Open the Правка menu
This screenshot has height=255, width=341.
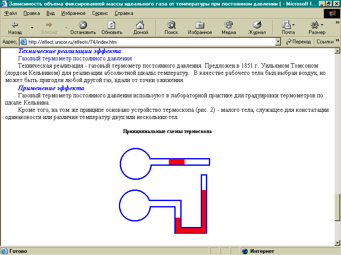coord(32,13)
